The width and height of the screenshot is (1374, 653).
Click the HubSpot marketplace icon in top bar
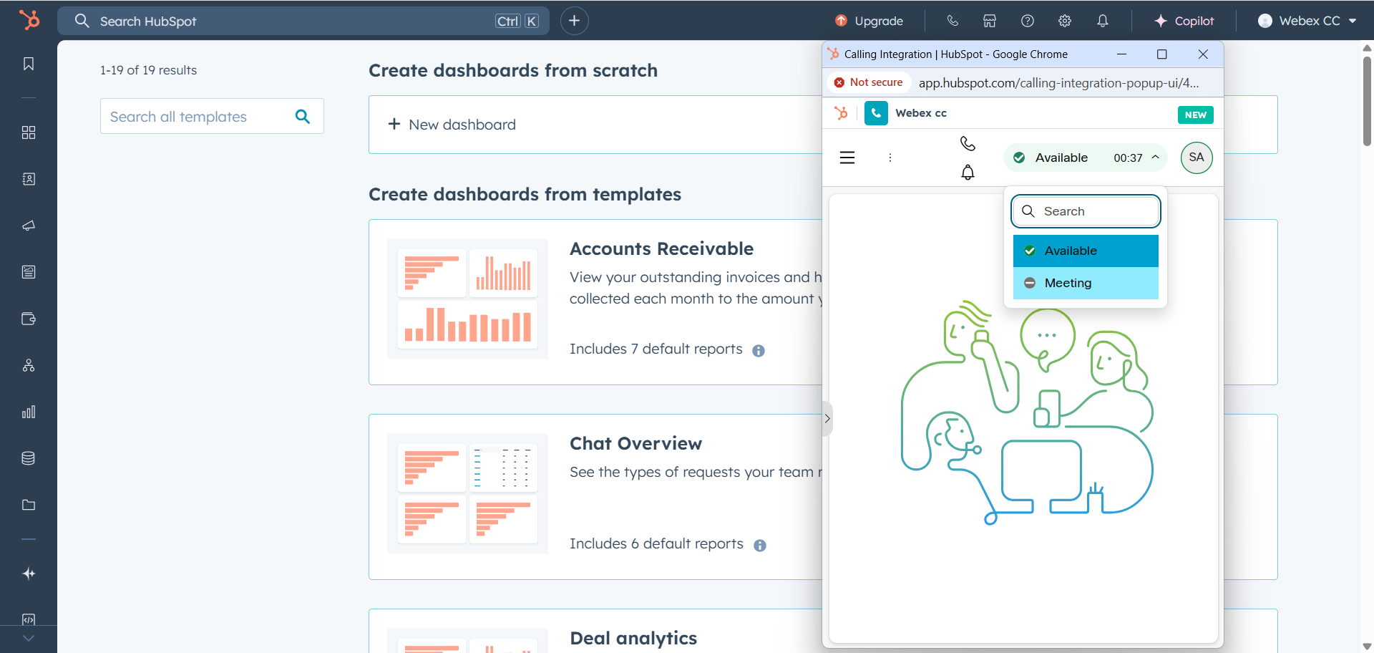coord(990,21)
